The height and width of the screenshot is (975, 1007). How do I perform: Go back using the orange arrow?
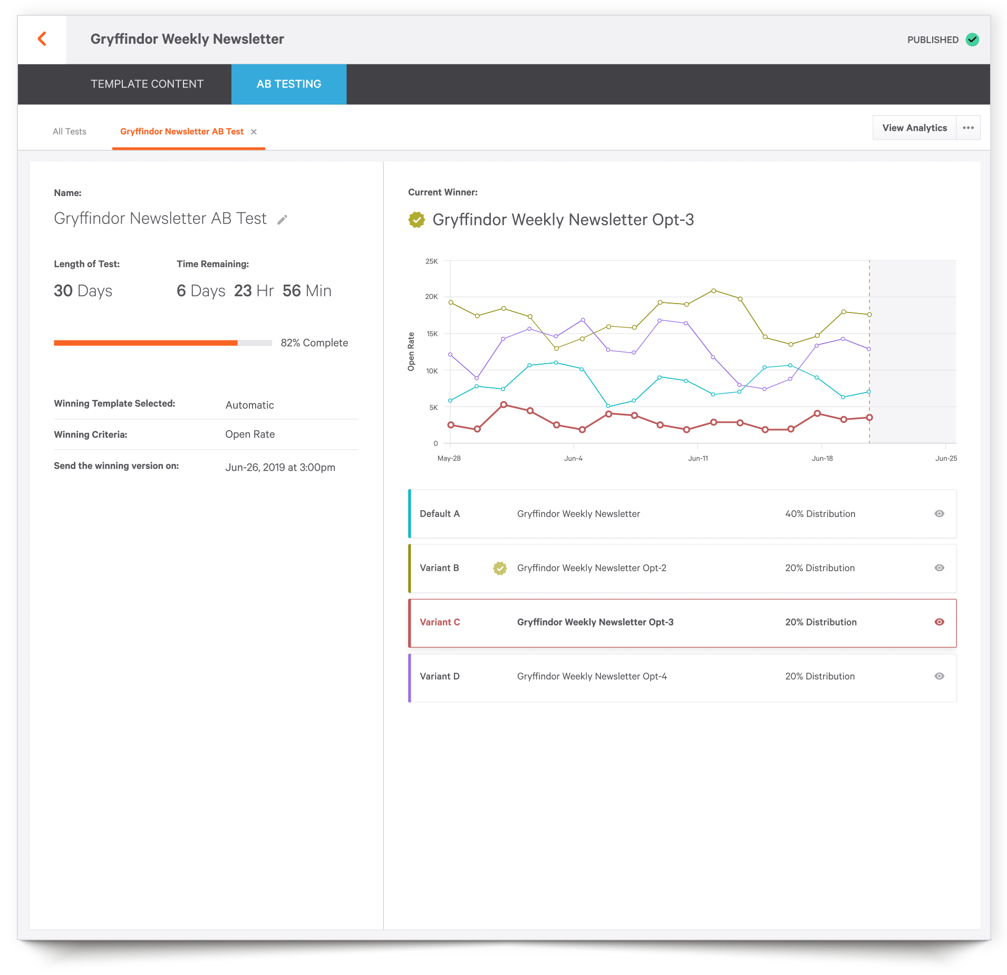pos(42,39)
